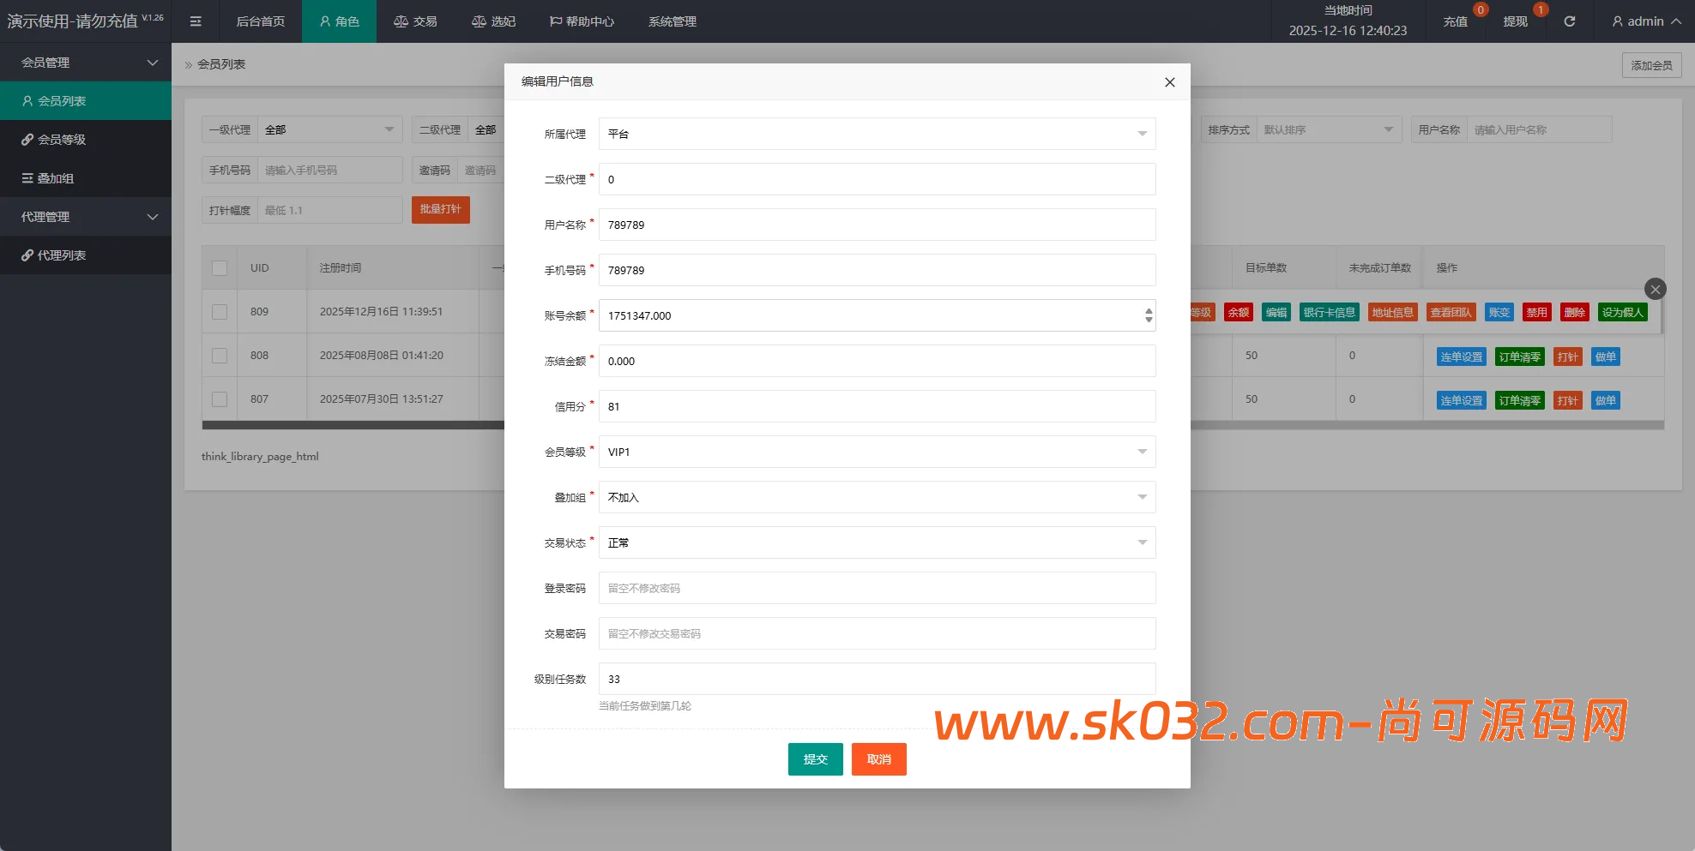Viewport: 1695px width, 851px height.
Task: Open the 交易状态 dropdown
Action: 876,542
